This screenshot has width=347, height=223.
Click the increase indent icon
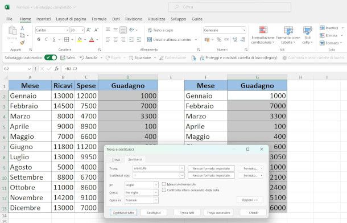(139, 40)
